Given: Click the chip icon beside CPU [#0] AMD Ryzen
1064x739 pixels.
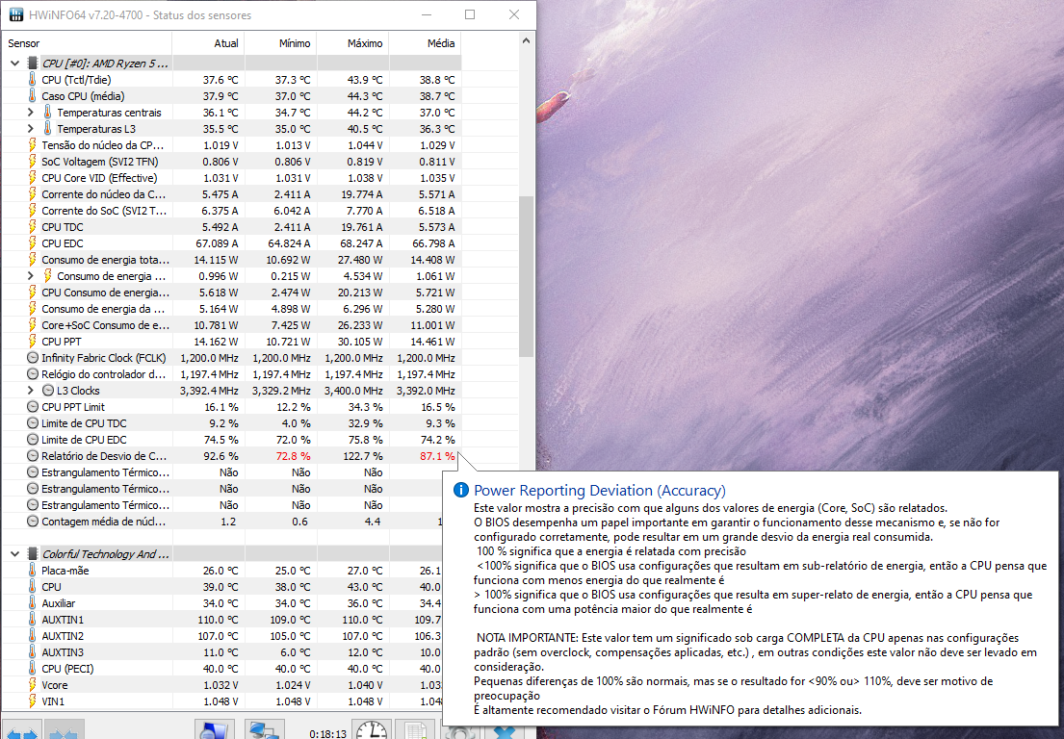Looking at the screenshot, I should 32,64.
